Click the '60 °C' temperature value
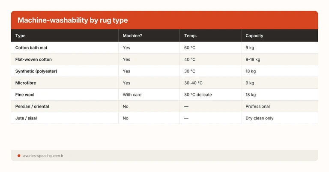This screenshot has height=172, width=329. pos(190,48)
